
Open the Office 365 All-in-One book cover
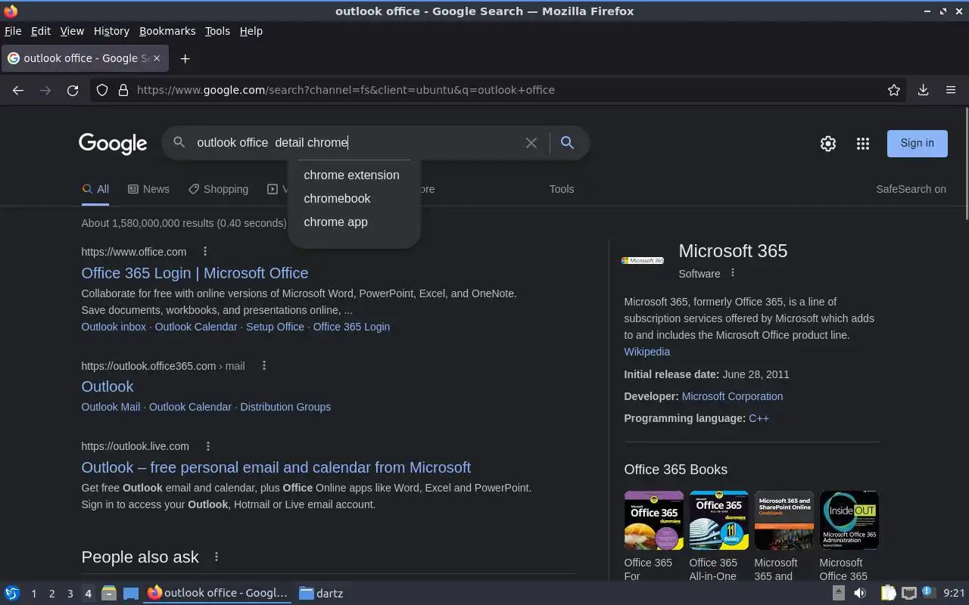click(718, 520)
